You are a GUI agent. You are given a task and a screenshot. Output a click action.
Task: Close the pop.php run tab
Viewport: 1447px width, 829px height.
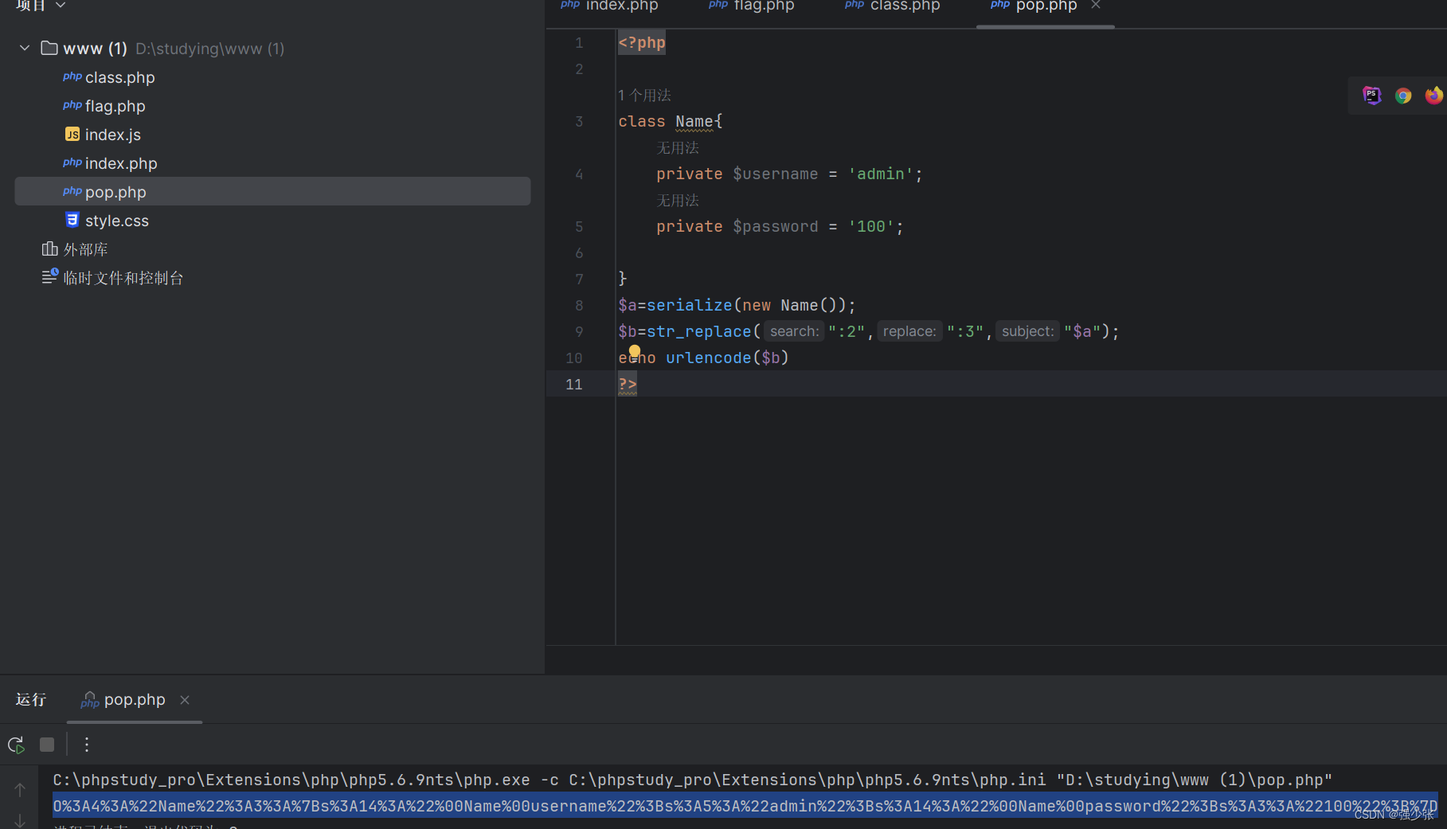tap(185, 700)
